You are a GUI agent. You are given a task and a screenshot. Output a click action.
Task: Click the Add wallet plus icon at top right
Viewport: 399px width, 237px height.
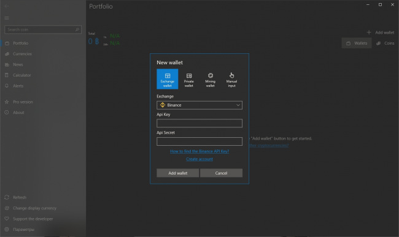(369, 32)
